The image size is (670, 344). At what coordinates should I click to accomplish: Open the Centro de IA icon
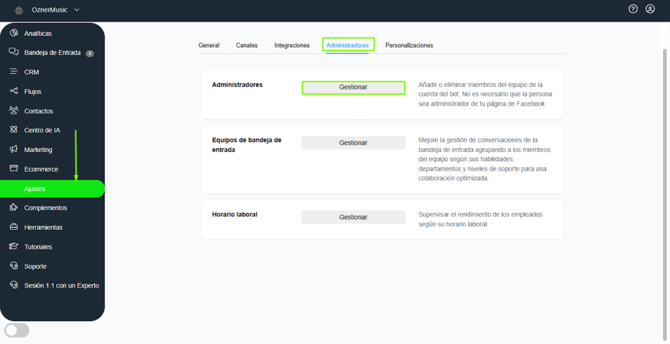(14, 130)
